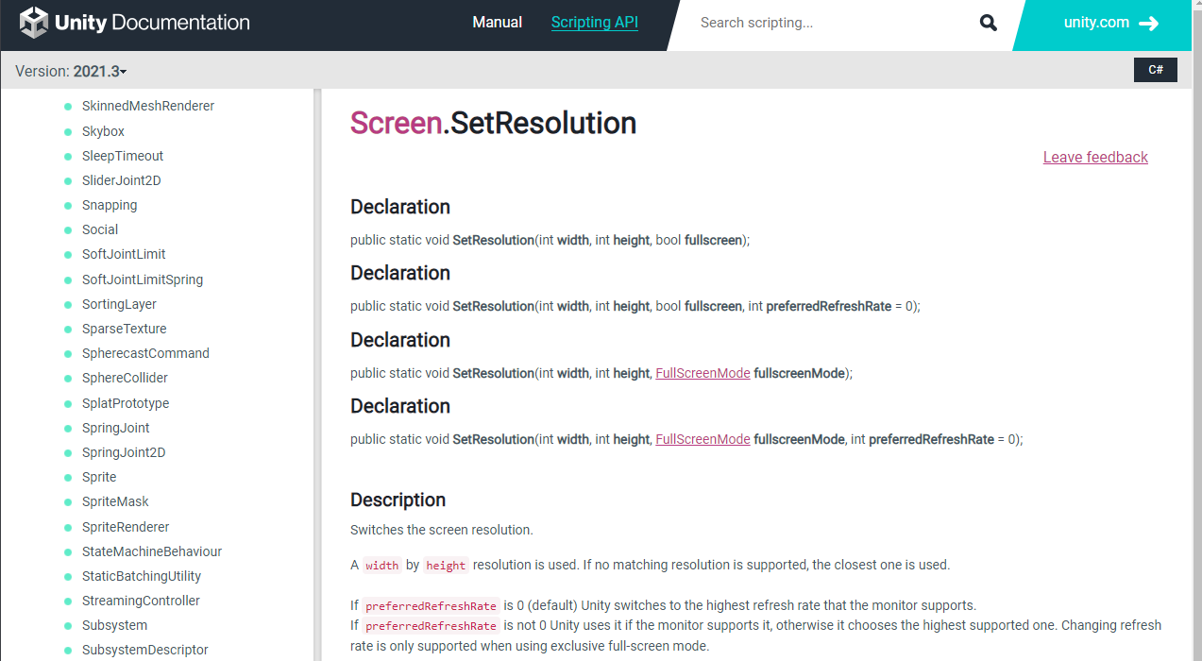Click the Leave feedback link
Screen dimensions: 1202x661
1095,157
